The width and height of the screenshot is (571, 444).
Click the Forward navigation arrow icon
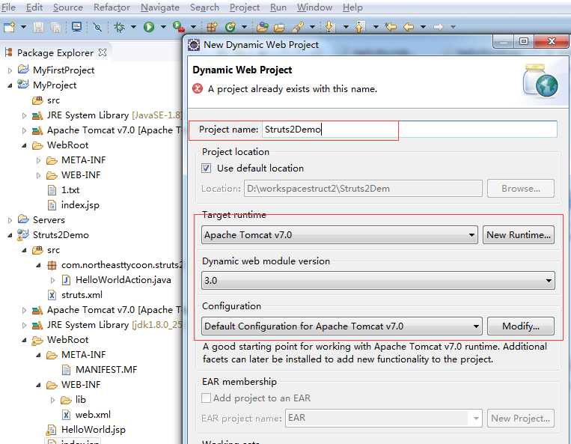438,27
